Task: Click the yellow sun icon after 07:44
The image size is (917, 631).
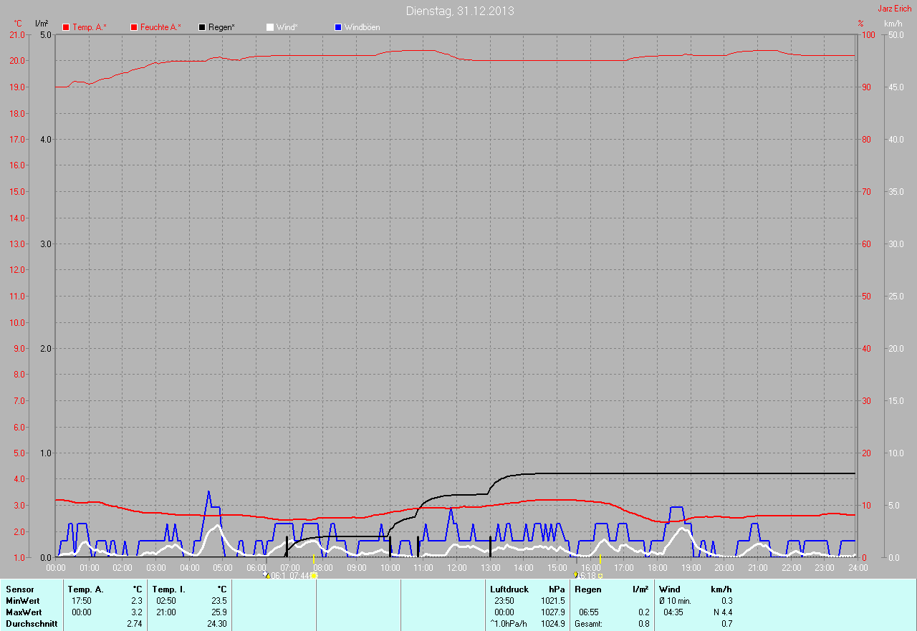Action: 315,575
